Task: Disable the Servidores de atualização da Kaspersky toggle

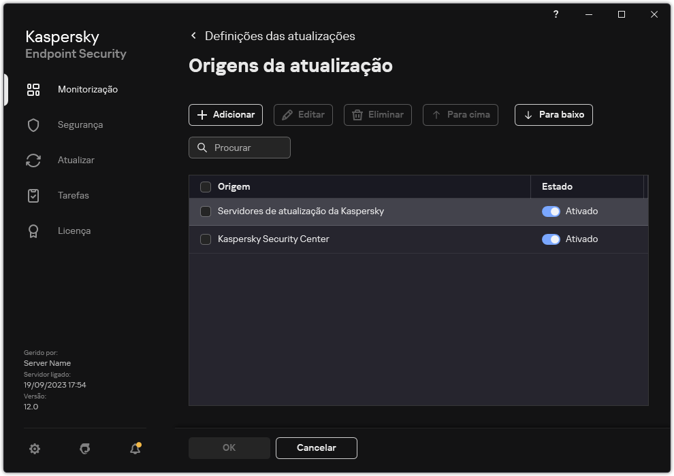Action: click(x=551, y=211)
